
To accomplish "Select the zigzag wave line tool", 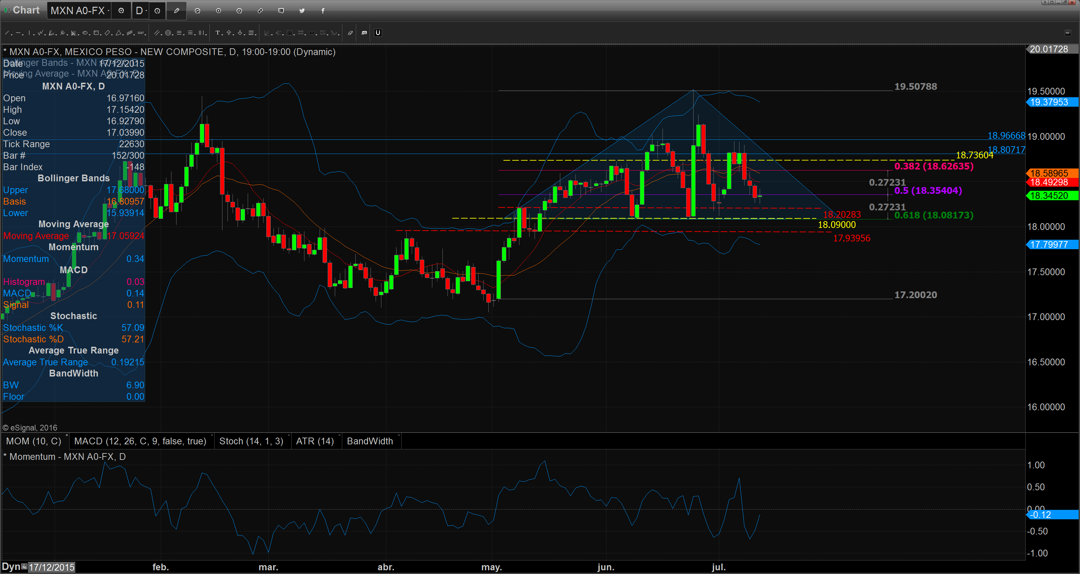I will pyautogui.click(x=40, y=33).
